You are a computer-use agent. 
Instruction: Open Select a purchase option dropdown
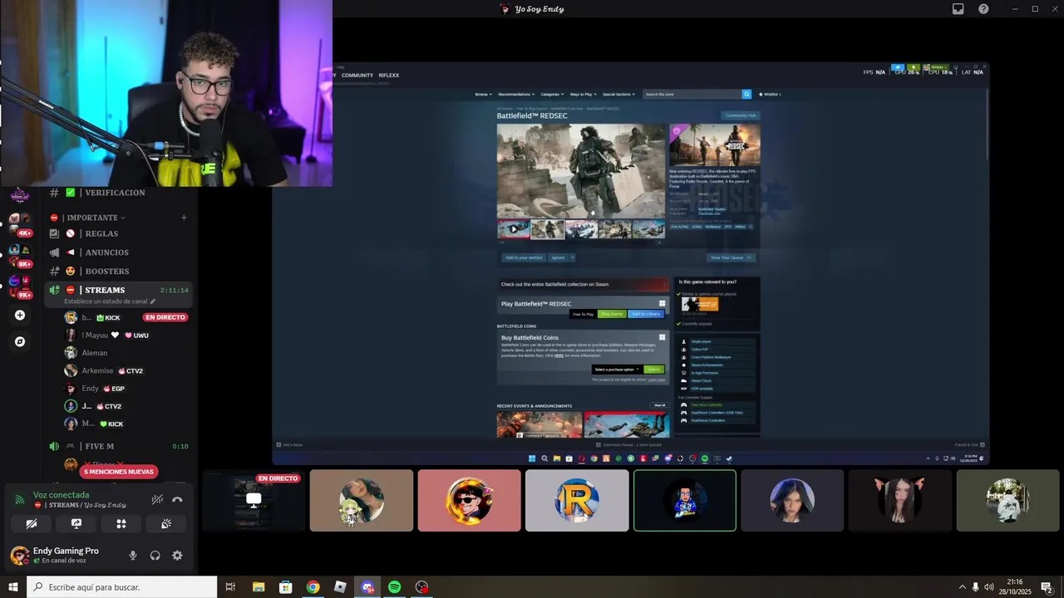point(617,369)
